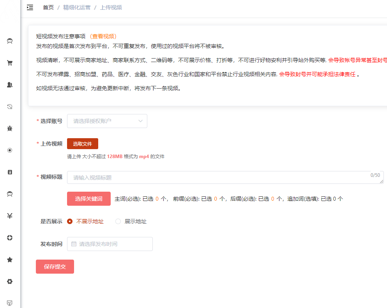The width and height of the screenshot is (387, 308).
Task: Click the shopping cart sidebar icon
Action: (10, 63)
